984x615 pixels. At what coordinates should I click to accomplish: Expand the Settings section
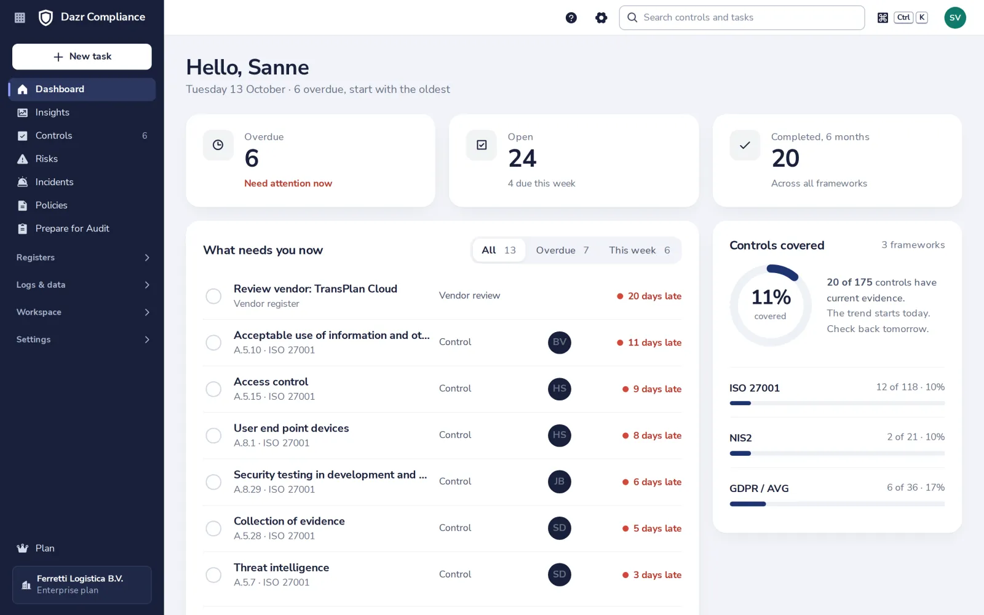pyautogui.click(x=82, y=339)
